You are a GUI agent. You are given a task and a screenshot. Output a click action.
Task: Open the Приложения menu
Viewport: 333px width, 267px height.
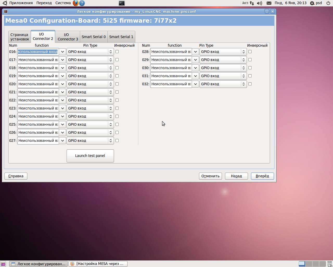(x=21, y=3)
